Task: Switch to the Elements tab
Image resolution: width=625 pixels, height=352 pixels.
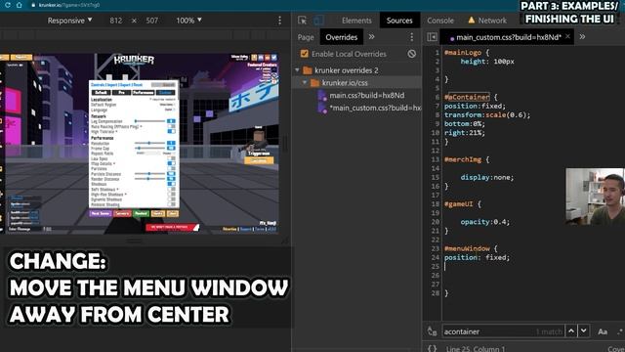Action: [356, 21]
